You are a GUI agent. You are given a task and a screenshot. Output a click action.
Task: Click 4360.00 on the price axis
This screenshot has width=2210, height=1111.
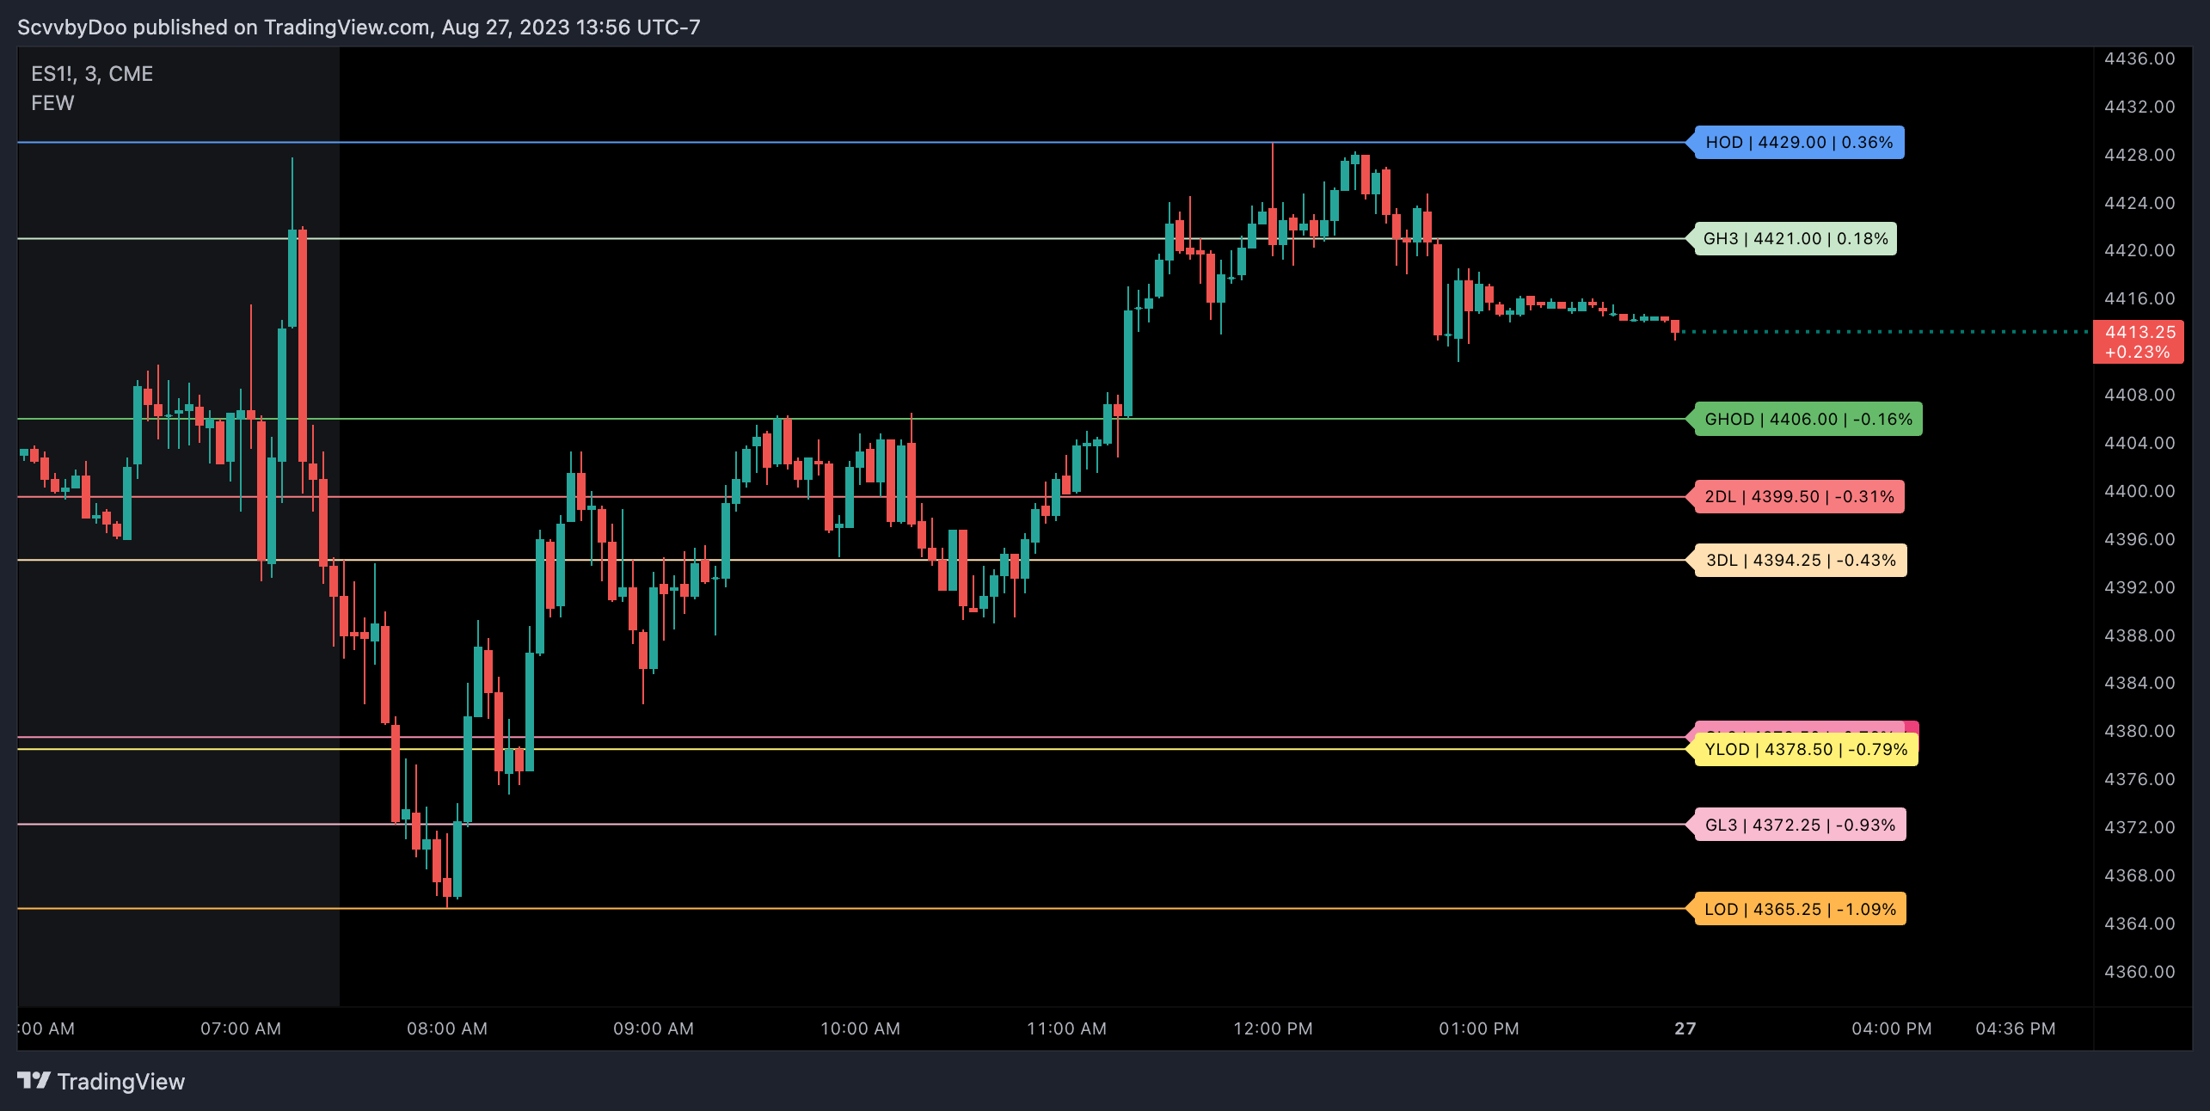(x=2139, y=973)
